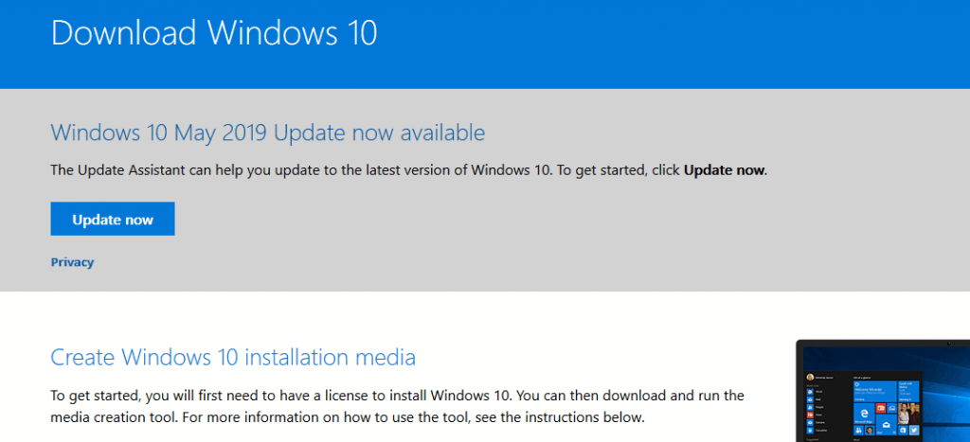
Task: Click the Word icon in Start list
Action: 810,391
